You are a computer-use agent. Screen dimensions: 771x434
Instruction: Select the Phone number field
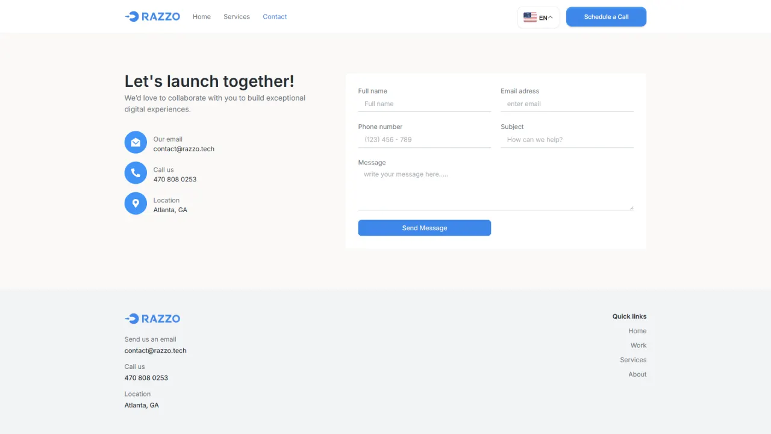[425, 140]
